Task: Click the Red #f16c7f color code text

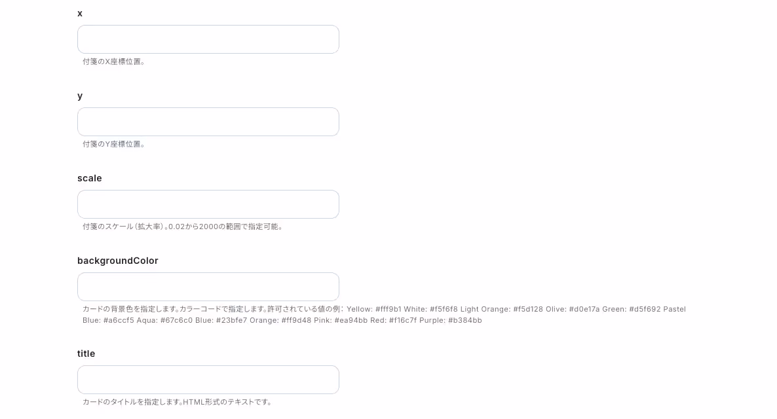Action: click(394, 320)
